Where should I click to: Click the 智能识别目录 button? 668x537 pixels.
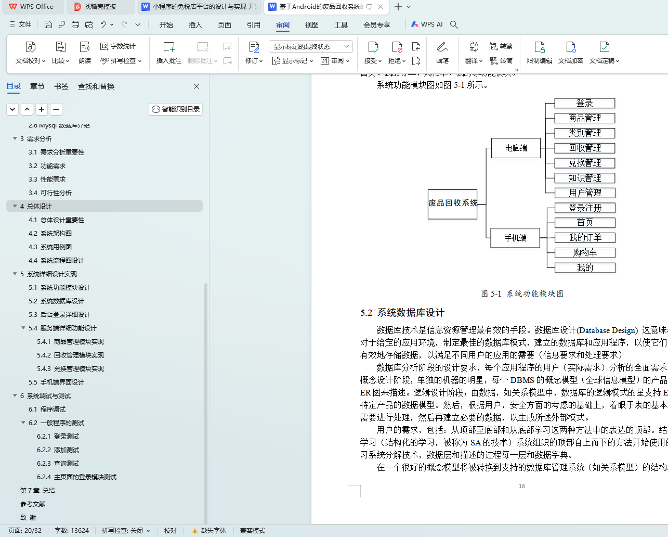click(176, 109)
